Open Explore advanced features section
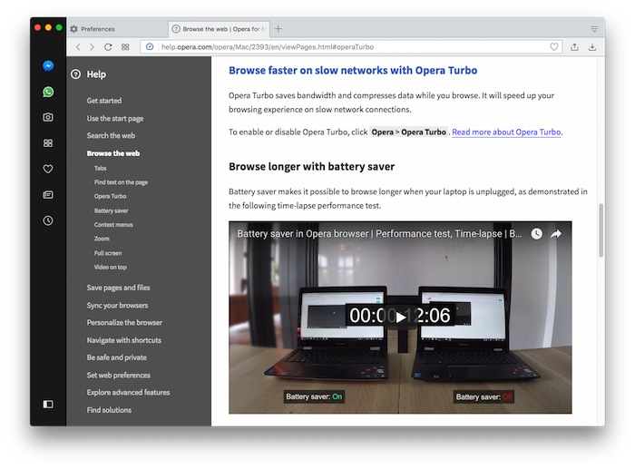Screen dimensions: 635x469 tap(128, 393)
